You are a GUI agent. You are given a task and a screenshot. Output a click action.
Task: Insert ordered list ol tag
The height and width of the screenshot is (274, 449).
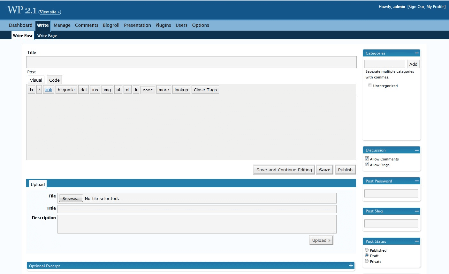127,90
